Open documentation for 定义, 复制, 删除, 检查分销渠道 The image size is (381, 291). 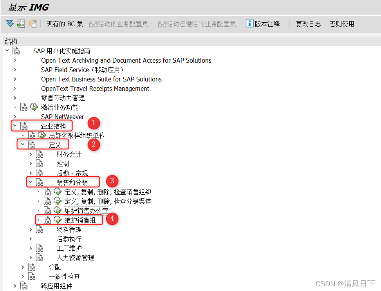[47, 201]
